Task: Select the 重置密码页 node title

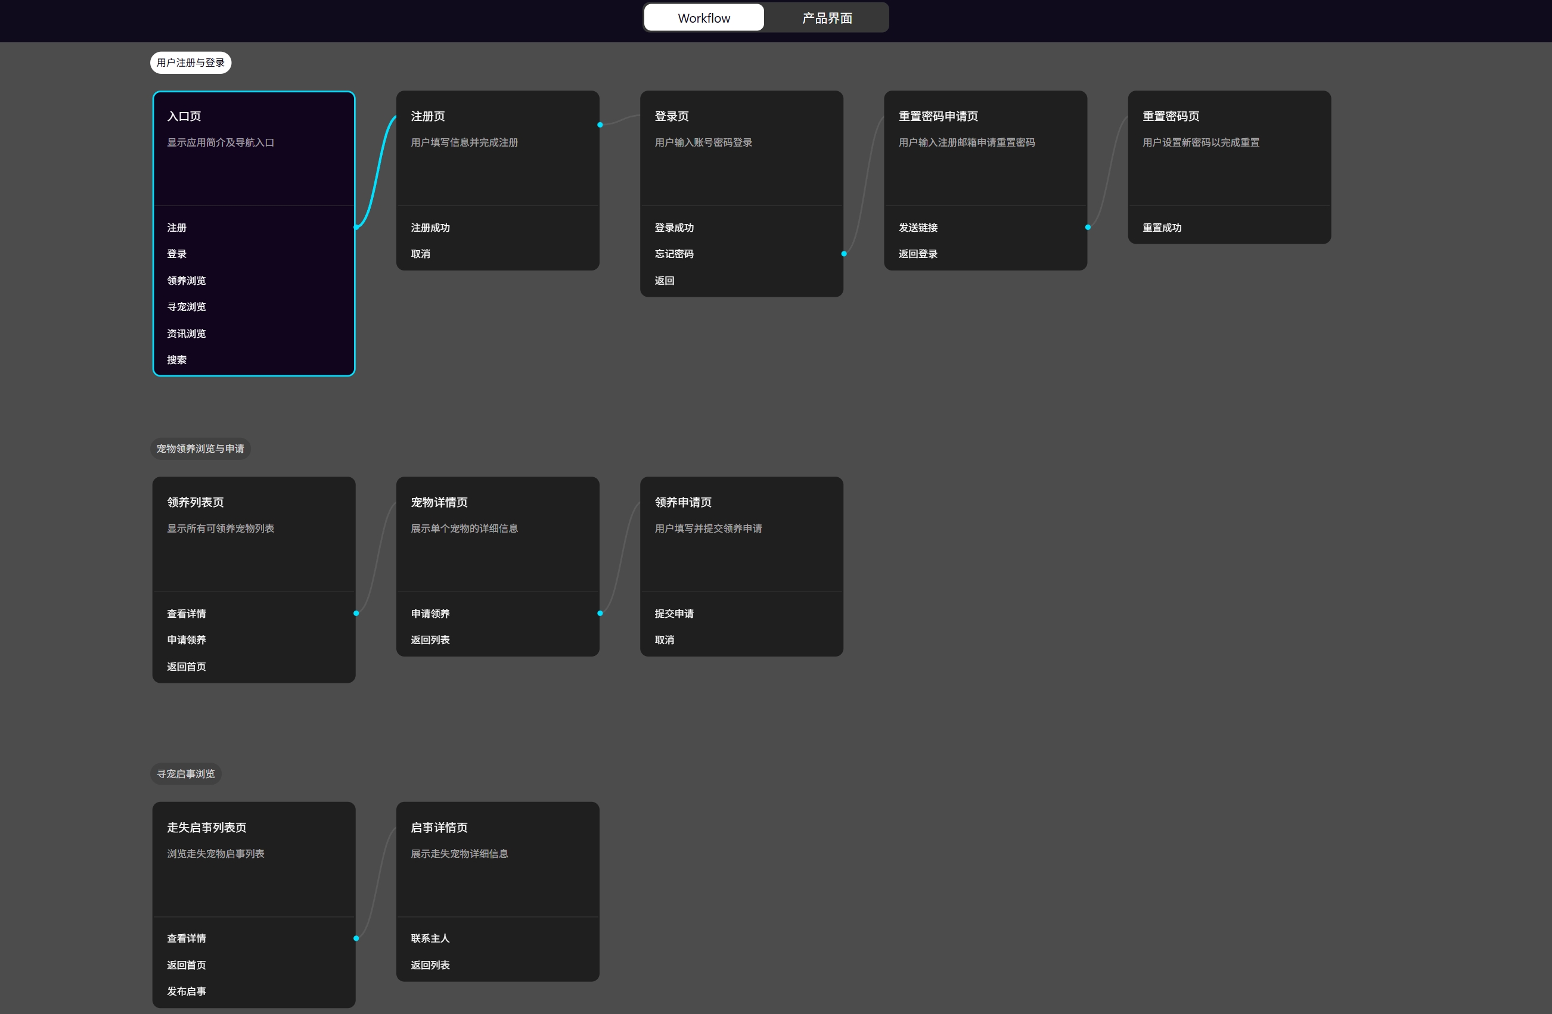Action: [1171, 116]
